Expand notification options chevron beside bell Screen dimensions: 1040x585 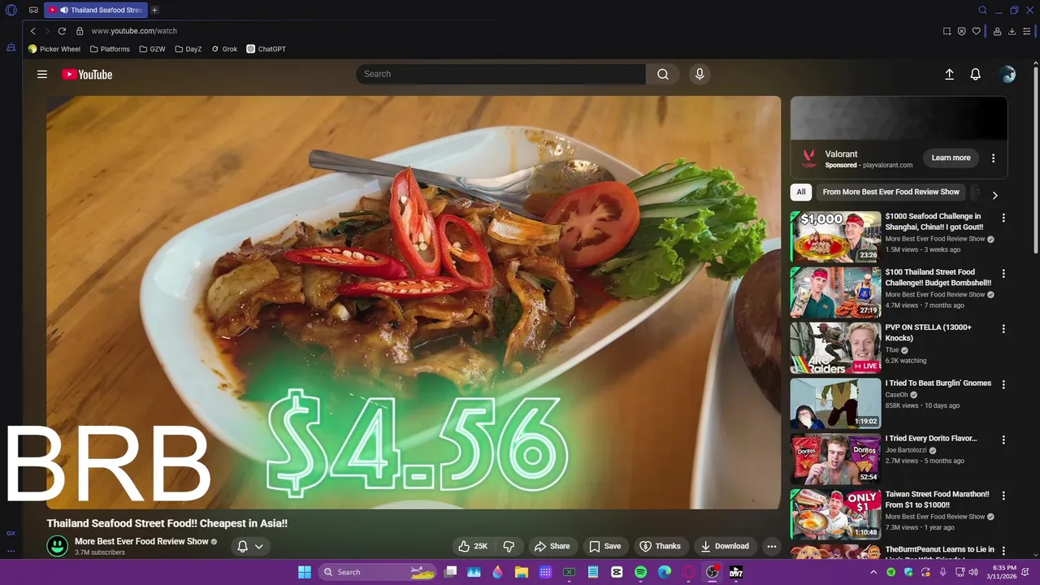(258, 546)
